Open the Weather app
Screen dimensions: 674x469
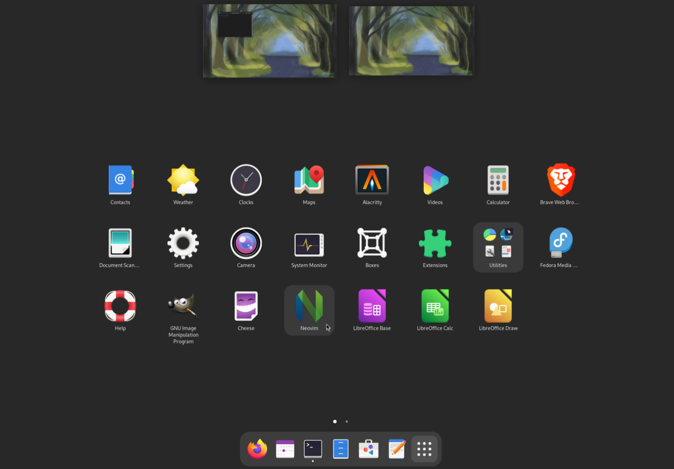183,180
